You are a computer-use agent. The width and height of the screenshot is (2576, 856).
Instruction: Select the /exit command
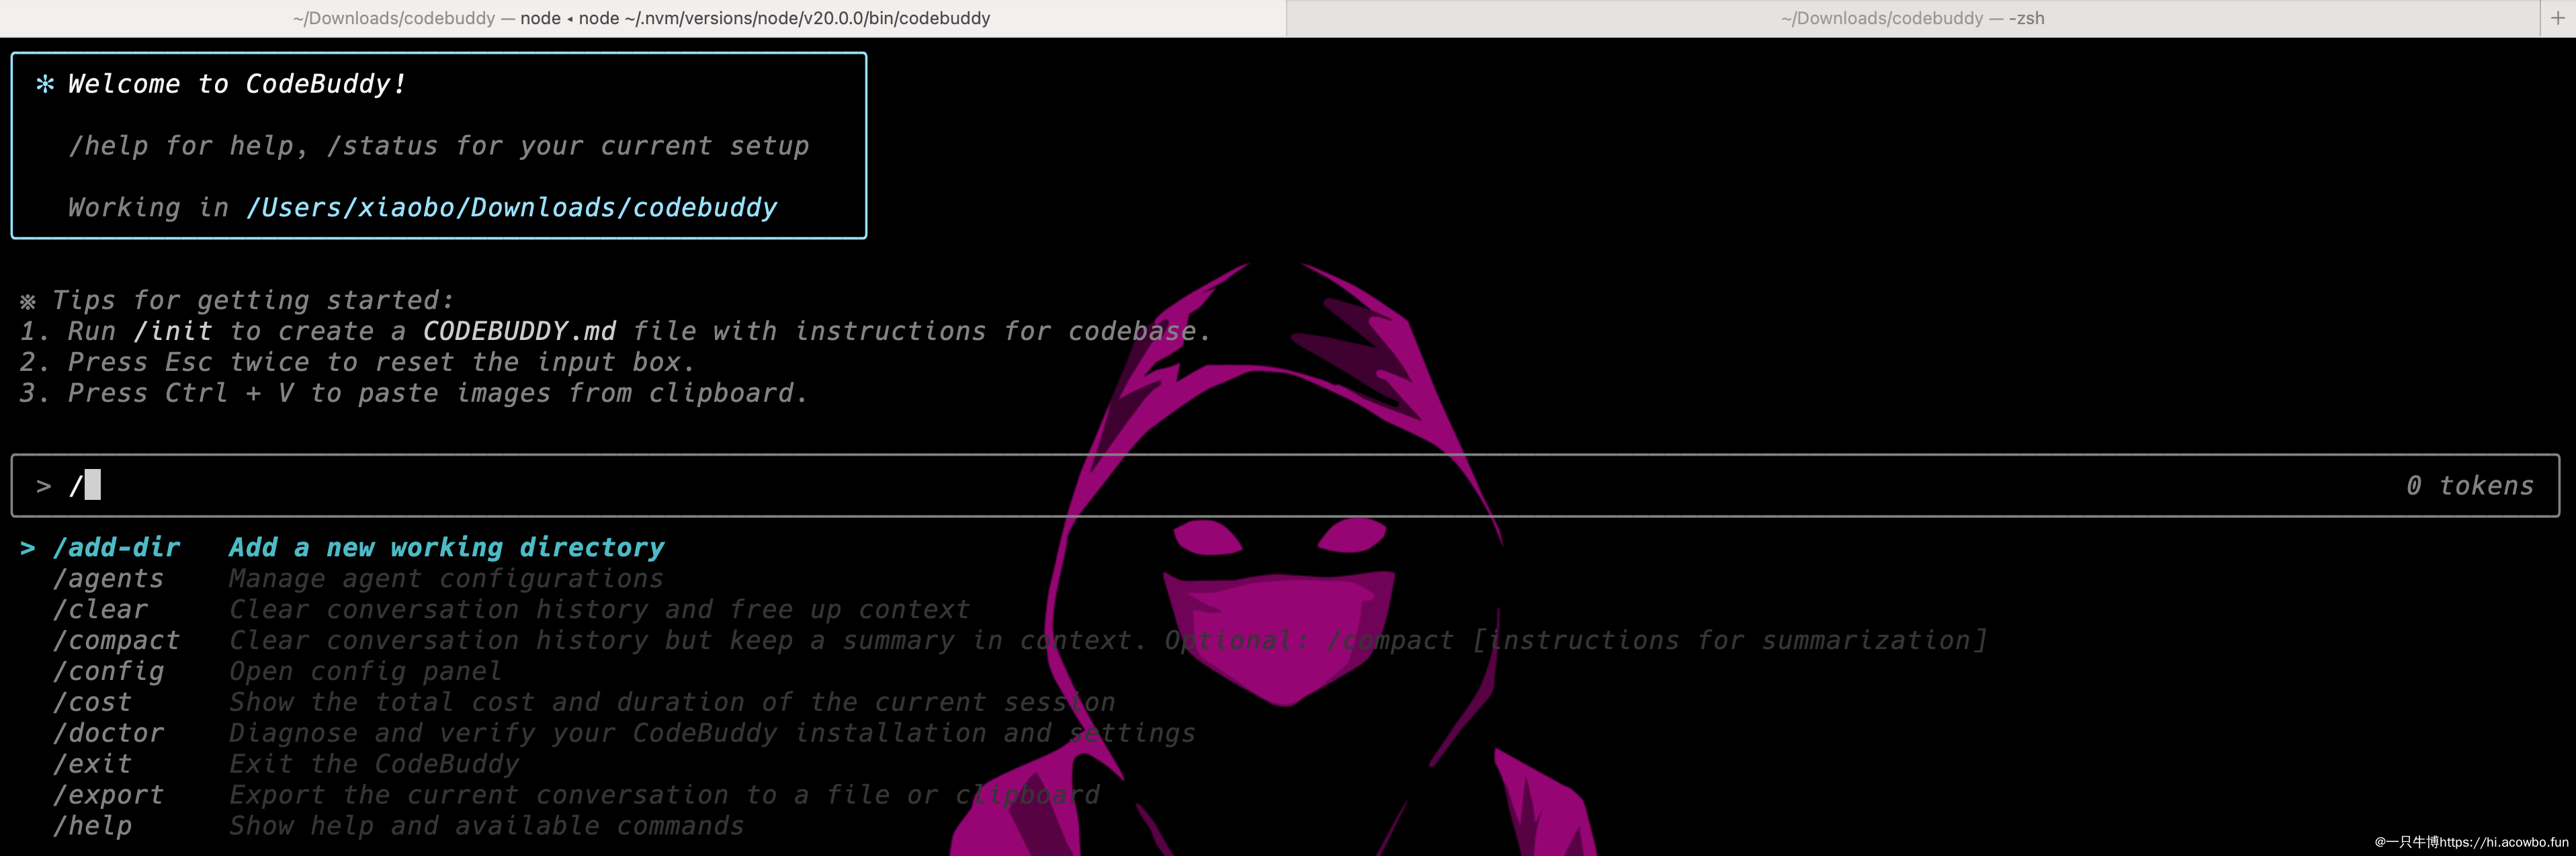point(92,764)
